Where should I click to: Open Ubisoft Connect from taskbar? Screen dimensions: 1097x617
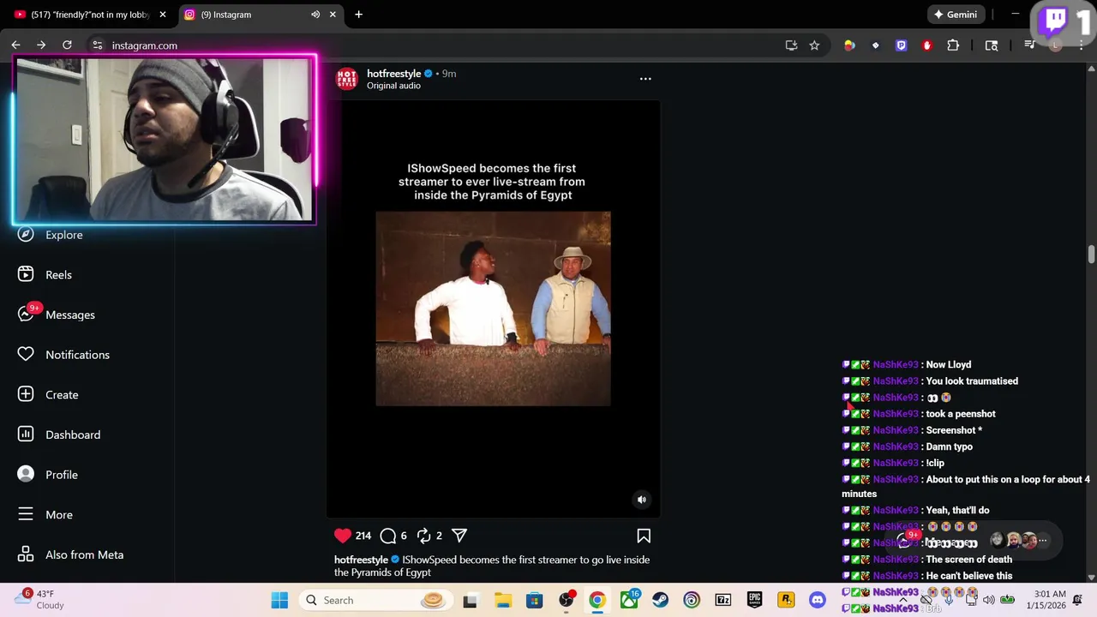[x=692, y=600]
